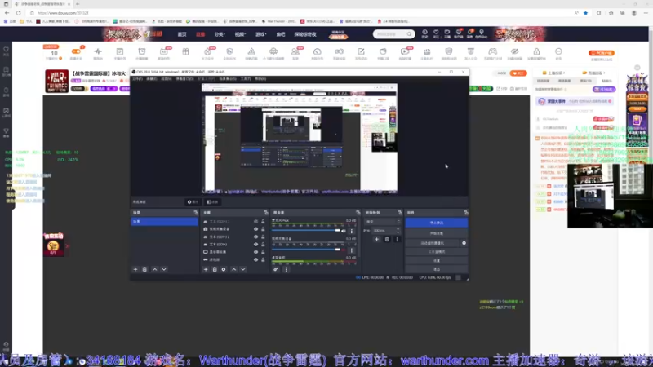The image size is (653, 367).
Task: Click the alarm clock icon in streamer toolbar
Action: [142, 51]
